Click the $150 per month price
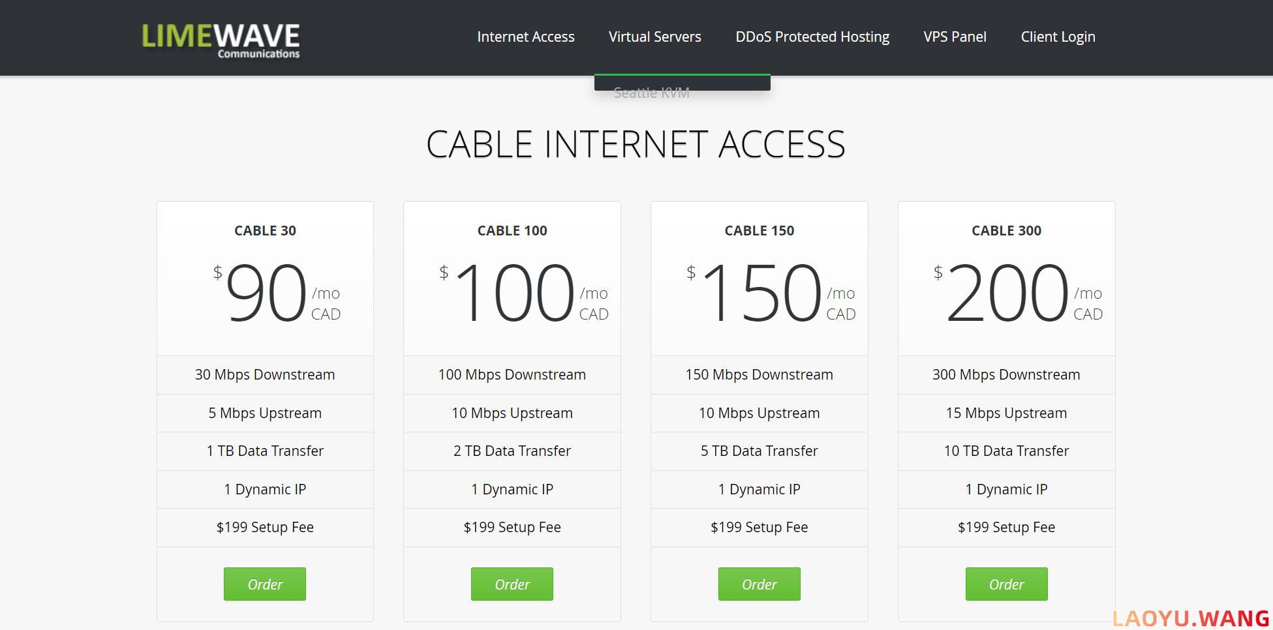Image resolution: width=1273 pixels, height=630 pixels. [x=771, y=293]
